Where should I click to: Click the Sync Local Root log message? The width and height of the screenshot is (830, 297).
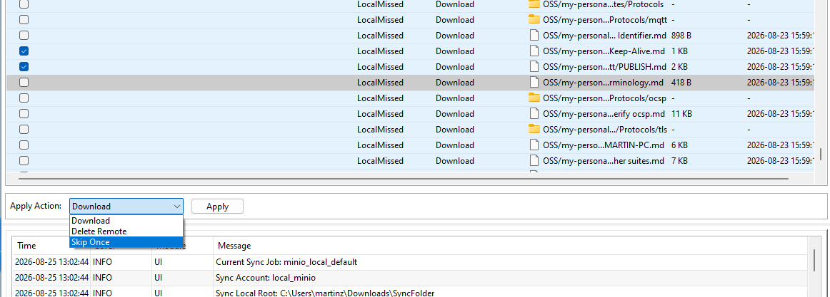click(325, 293)
